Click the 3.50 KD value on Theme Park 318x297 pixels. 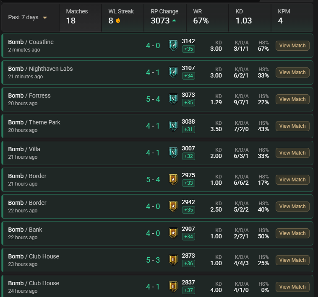point(216,129)
